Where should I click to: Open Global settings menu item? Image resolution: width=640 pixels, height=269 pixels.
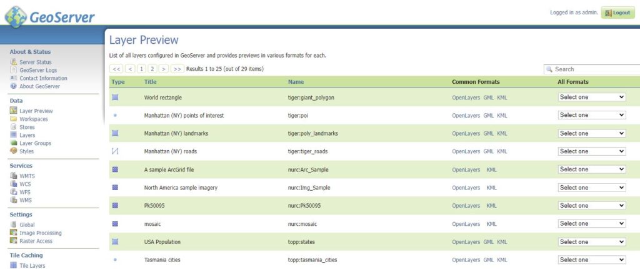point(27,225)
